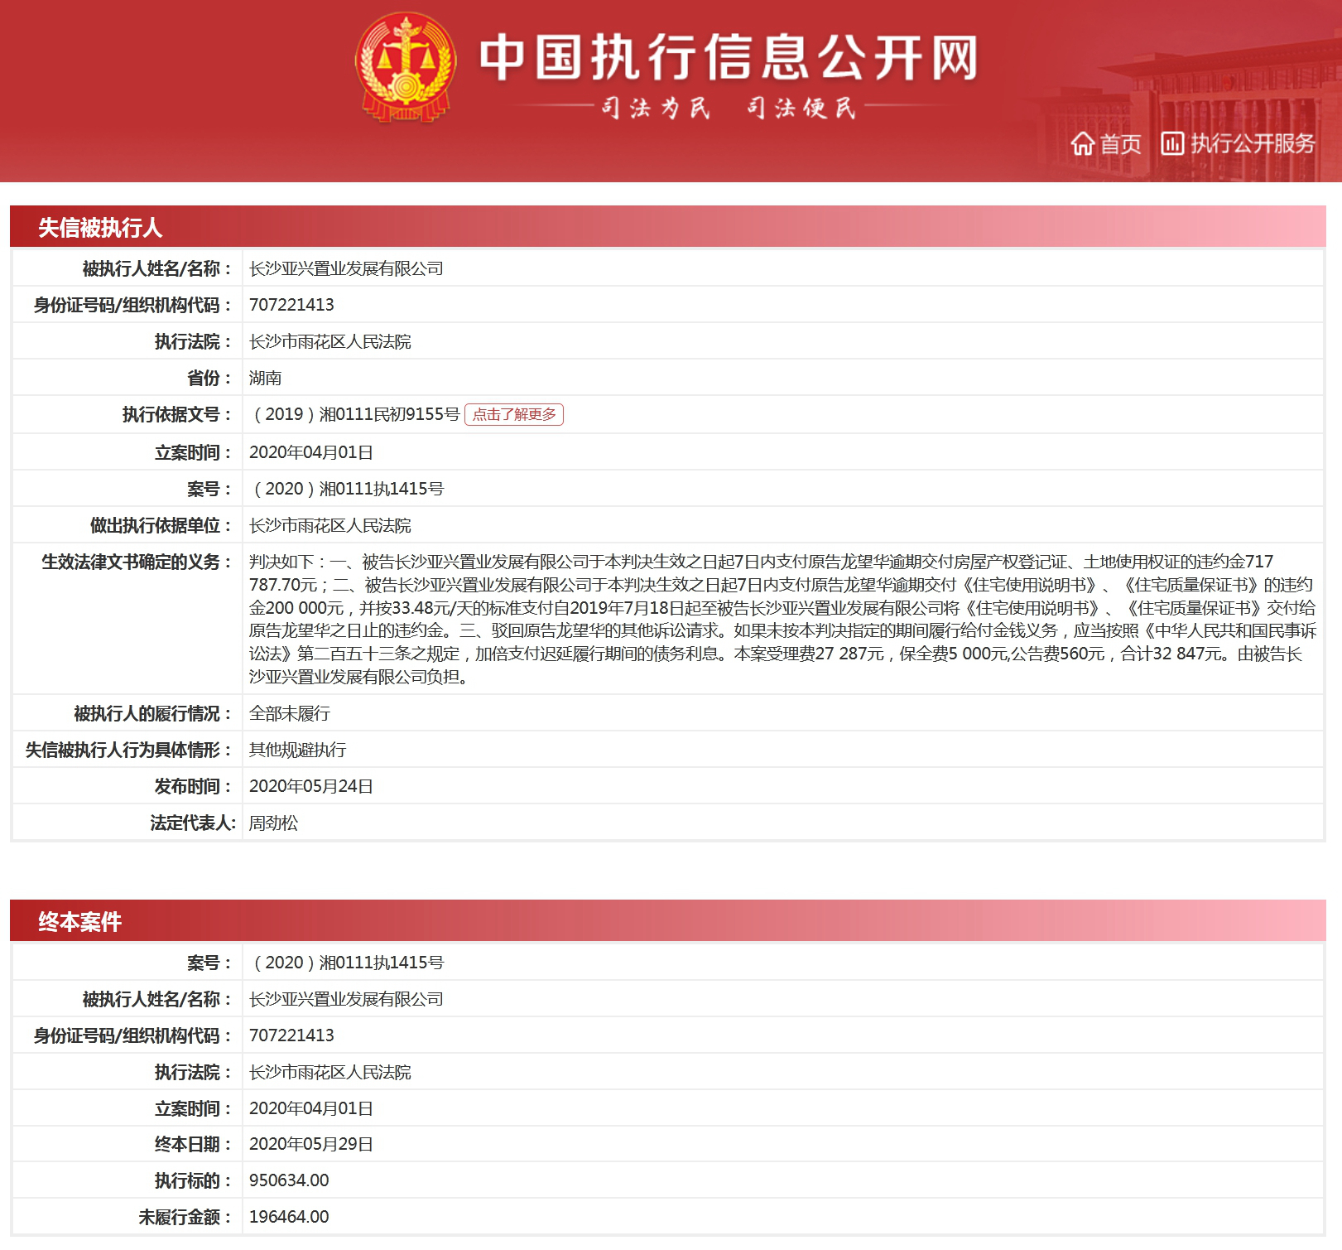Select the value 其他规避执行
The image size is (1342, 1250).
click(x=298, y=750)
